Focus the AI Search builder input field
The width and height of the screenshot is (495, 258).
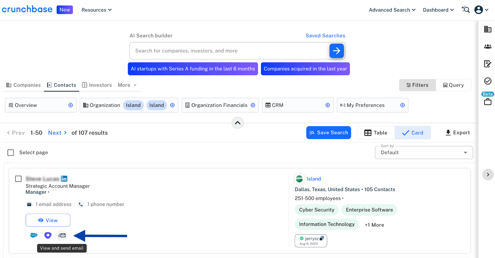230,51
